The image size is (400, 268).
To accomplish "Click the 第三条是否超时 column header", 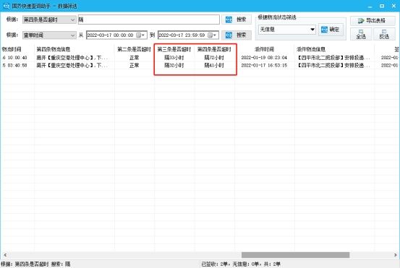I will coord(174,49).
